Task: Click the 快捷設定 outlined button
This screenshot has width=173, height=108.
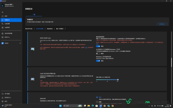Action: tap(162, 24)
